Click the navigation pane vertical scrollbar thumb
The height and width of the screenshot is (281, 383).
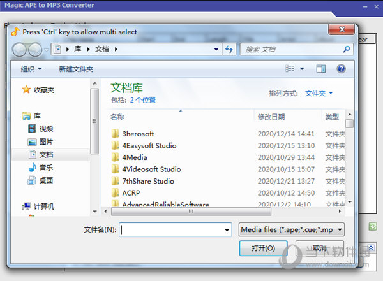[94, 121]
